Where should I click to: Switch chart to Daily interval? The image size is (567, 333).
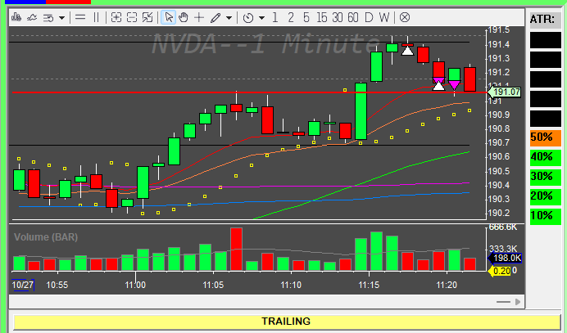[369, 17]
